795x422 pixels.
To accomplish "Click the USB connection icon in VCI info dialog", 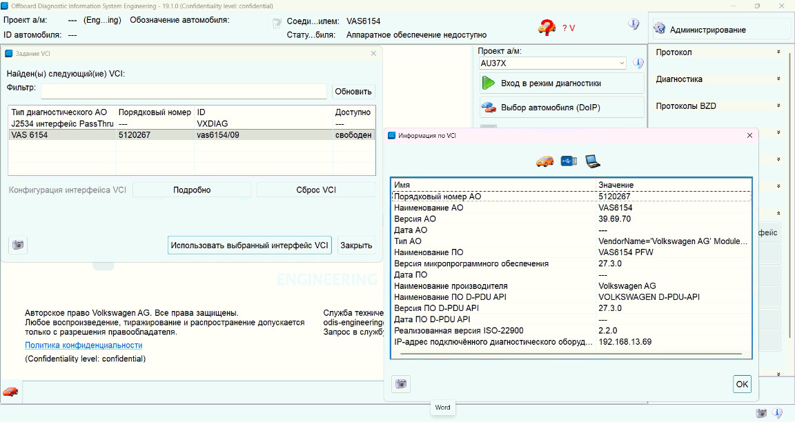I will point(569,161).
